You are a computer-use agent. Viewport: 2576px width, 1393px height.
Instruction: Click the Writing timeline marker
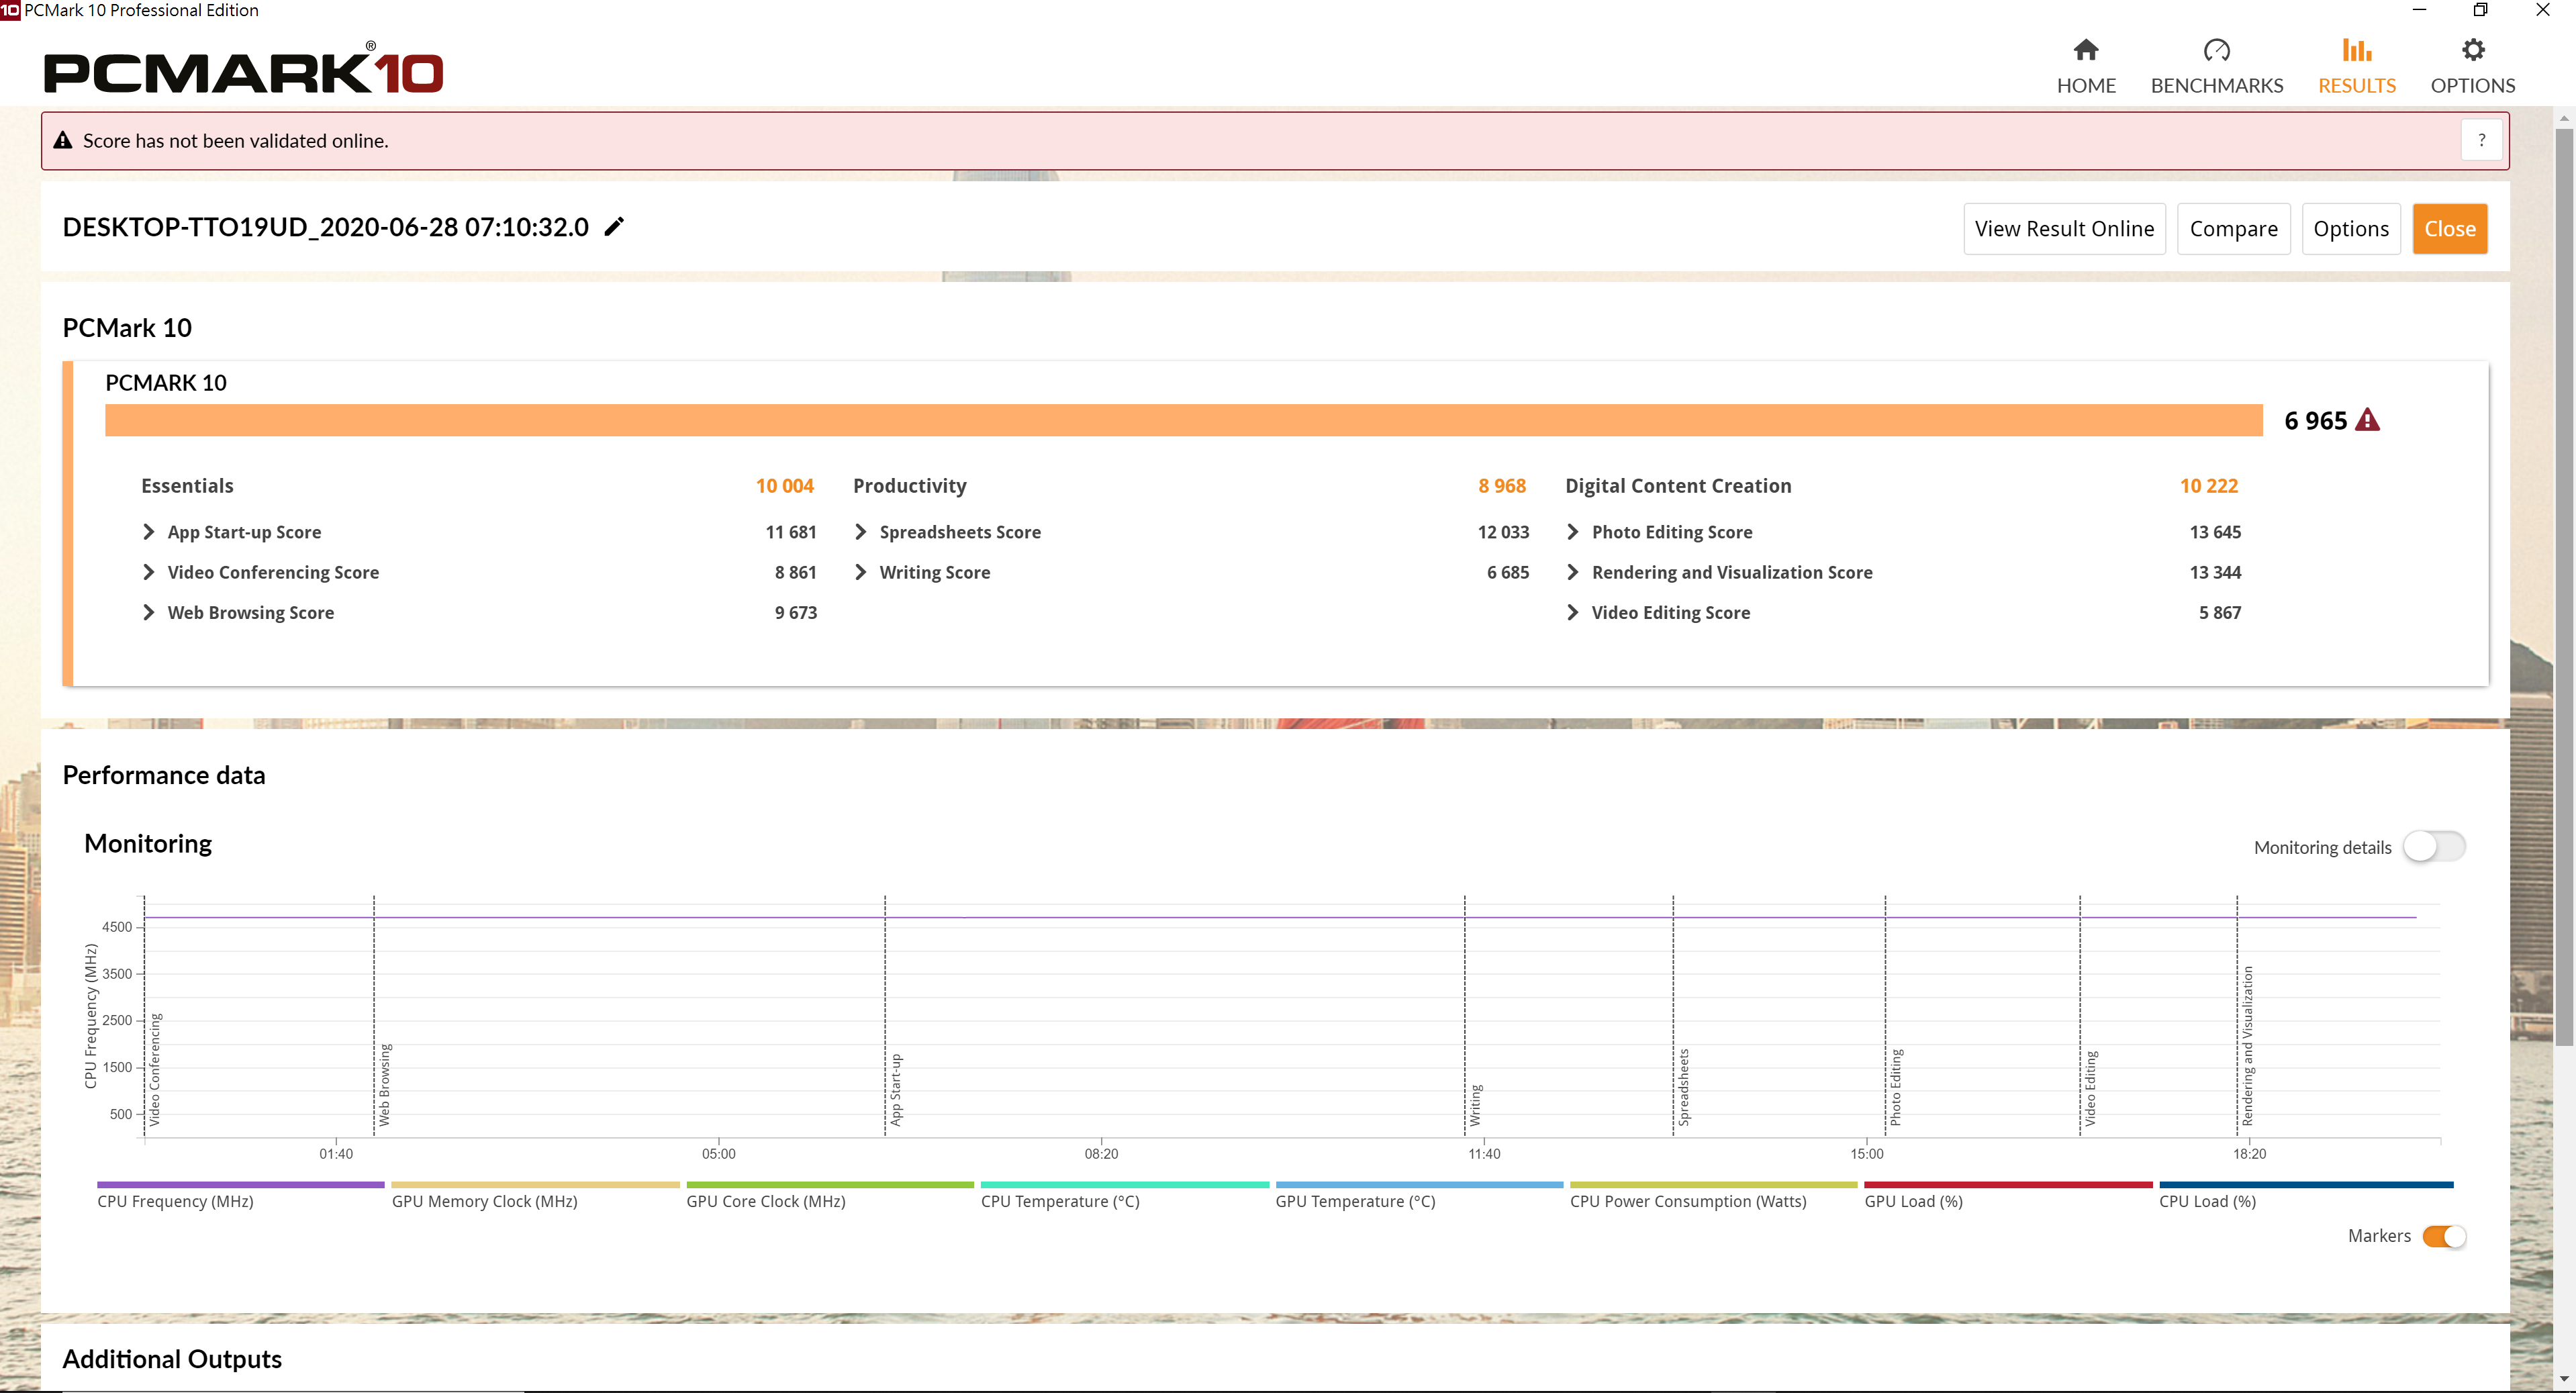click(x=1476, y=1105)
